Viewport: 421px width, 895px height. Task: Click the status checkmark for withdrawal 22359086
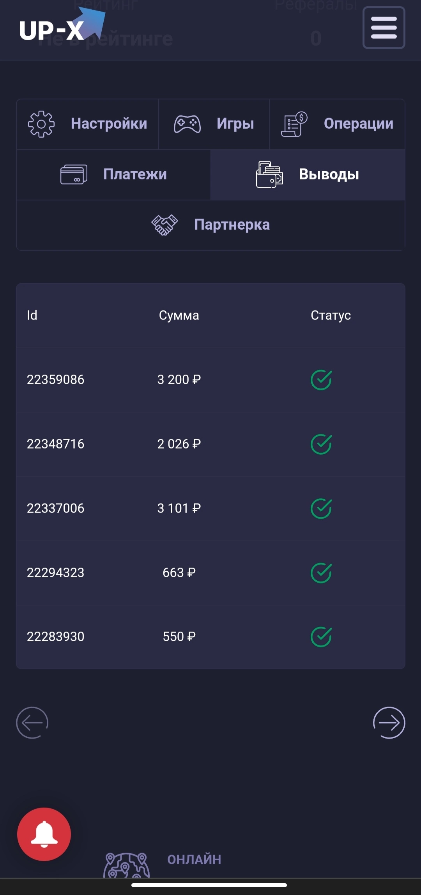[x=321, y=380]
